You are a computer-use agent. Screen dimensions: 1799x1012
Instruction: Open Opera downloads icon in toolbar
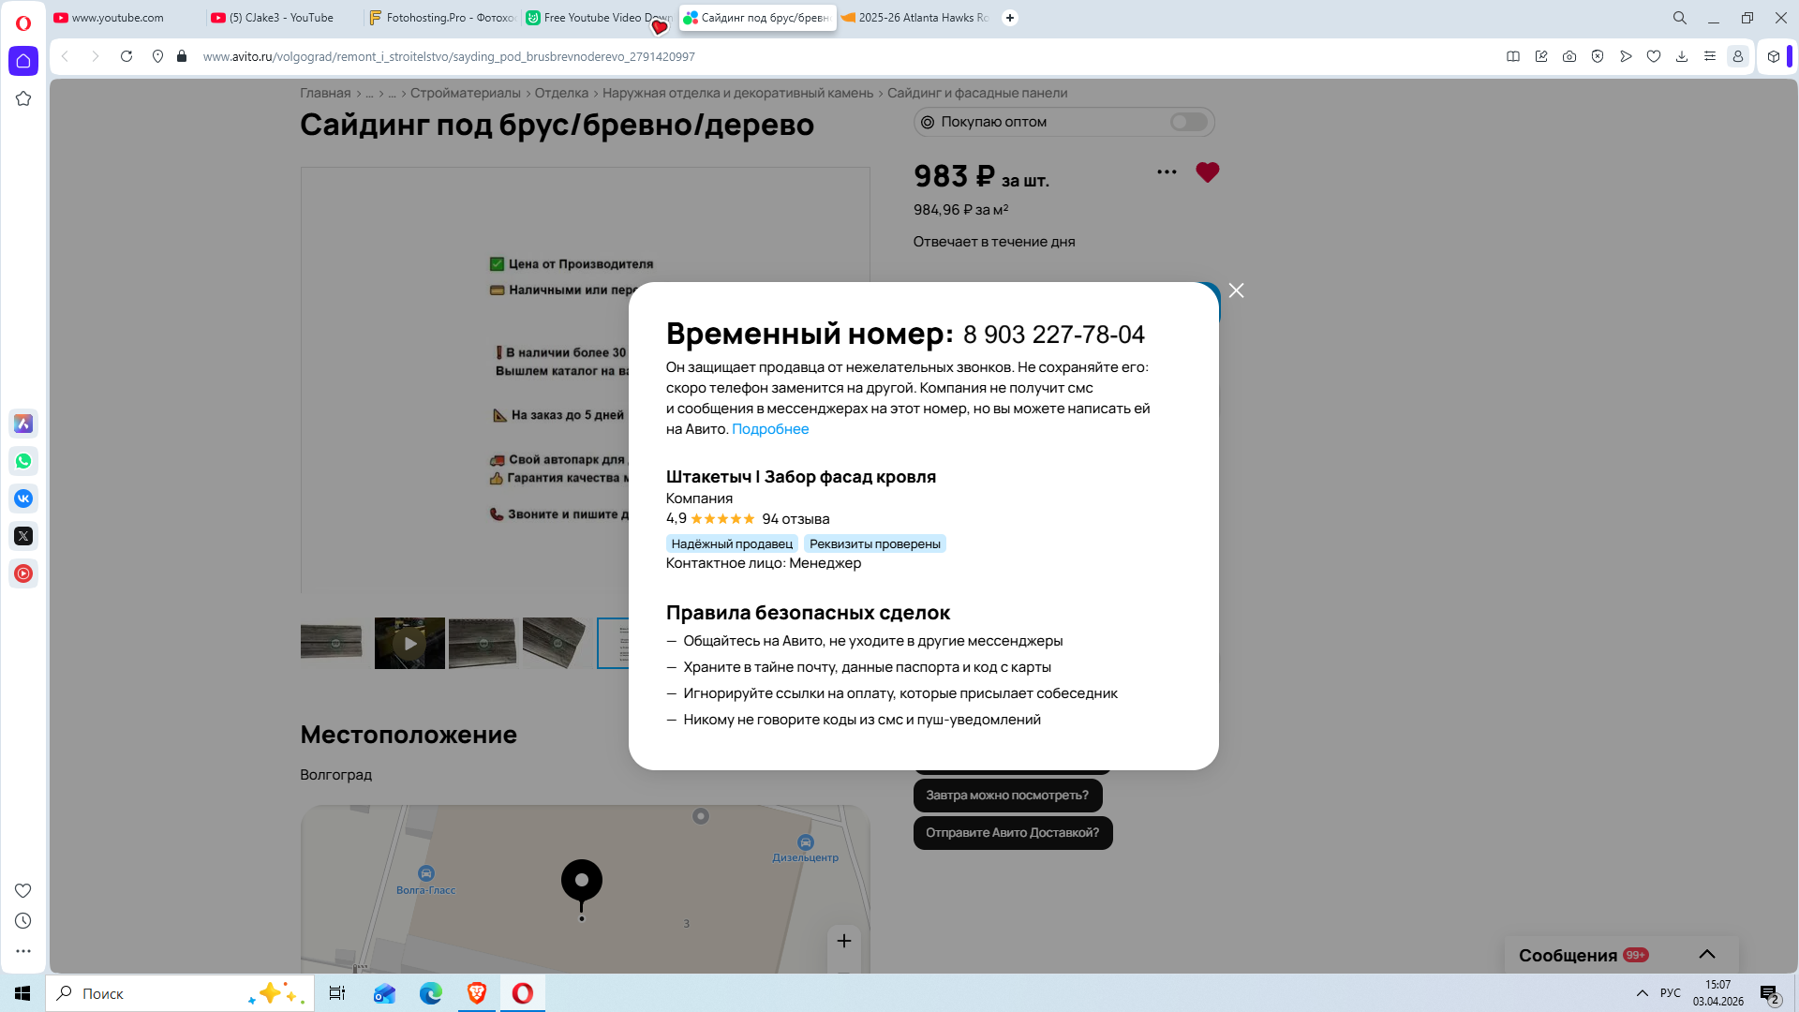pos(1682,56)
